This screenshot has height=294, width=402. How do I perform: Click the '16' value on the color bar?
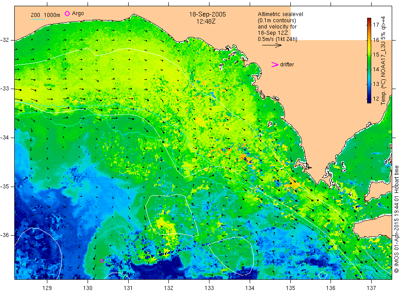tap(376, 40)
